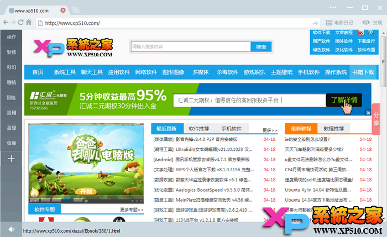
Task: Open 游戏娱乐 in the navigation bar
Action: (x=254, y=72)
